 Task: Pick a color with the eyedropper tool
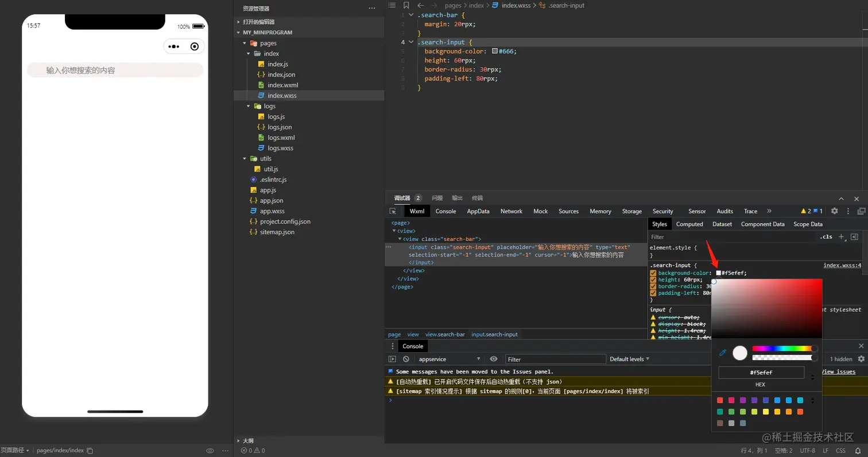click(x=723, y=353)
